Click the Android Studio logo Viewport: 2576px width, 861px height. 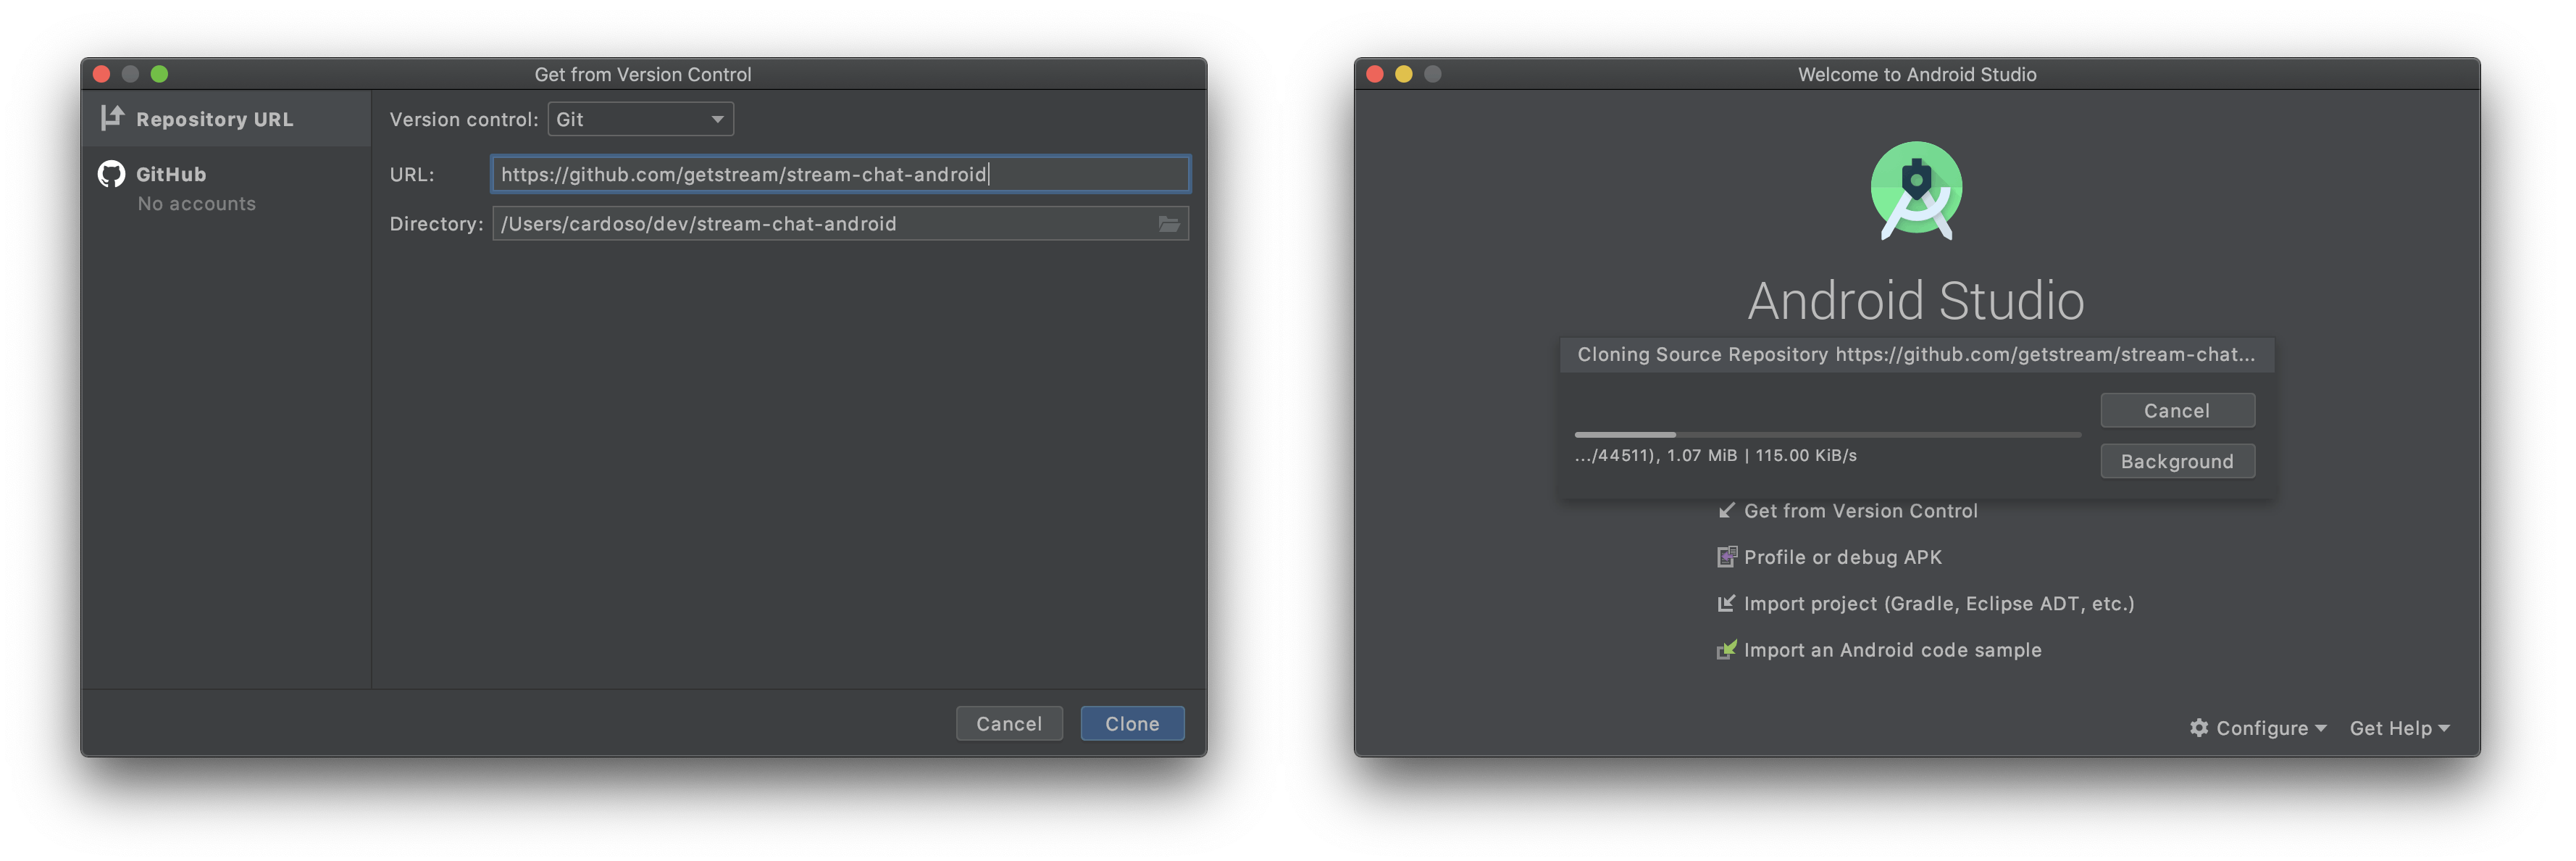[1915, 190]
